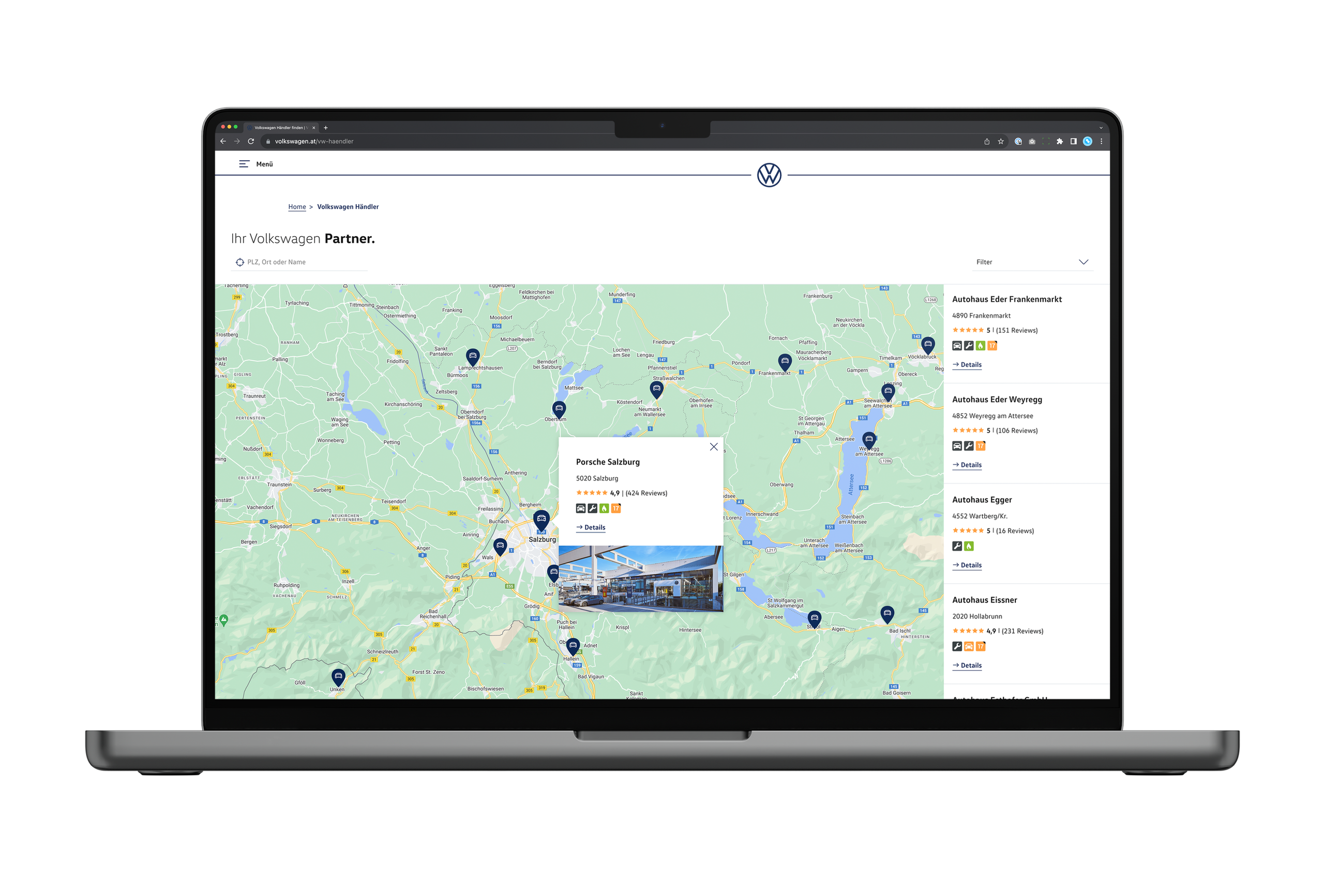Open the hamburger Menü icon

tap(244, 164)
